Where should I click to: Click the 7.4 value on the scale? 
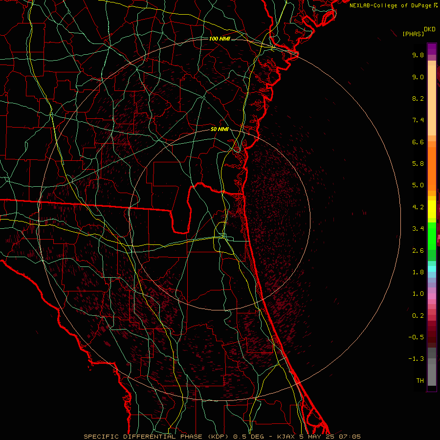point(418,120)
